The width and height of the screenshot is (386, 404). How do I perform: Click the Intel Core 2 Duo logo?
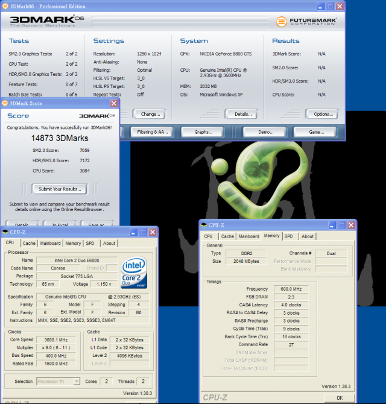click(x=134, y=273)
